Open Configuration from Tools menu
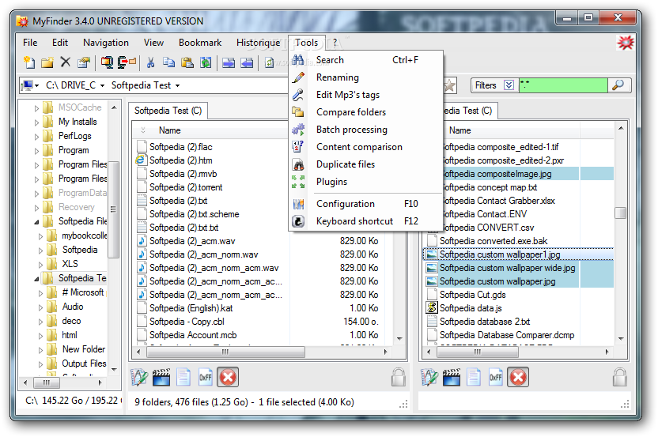The image size is (658, 437). [x=365, y=204]
